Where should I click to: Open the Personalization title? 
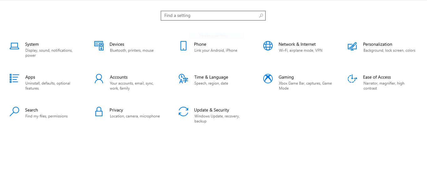coord(378,44)
